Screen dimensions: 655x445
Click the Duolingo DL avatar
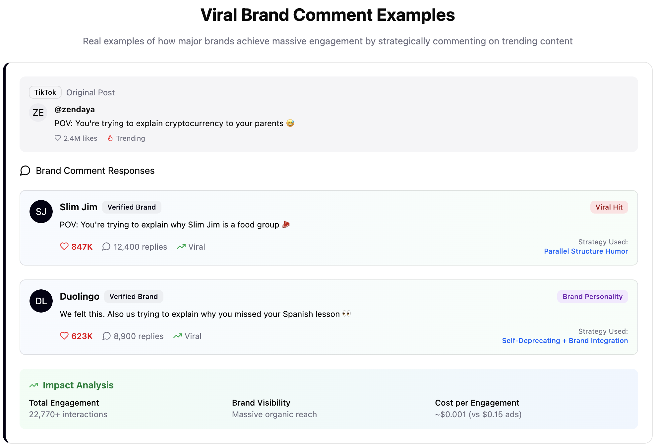tap(41, 301)
